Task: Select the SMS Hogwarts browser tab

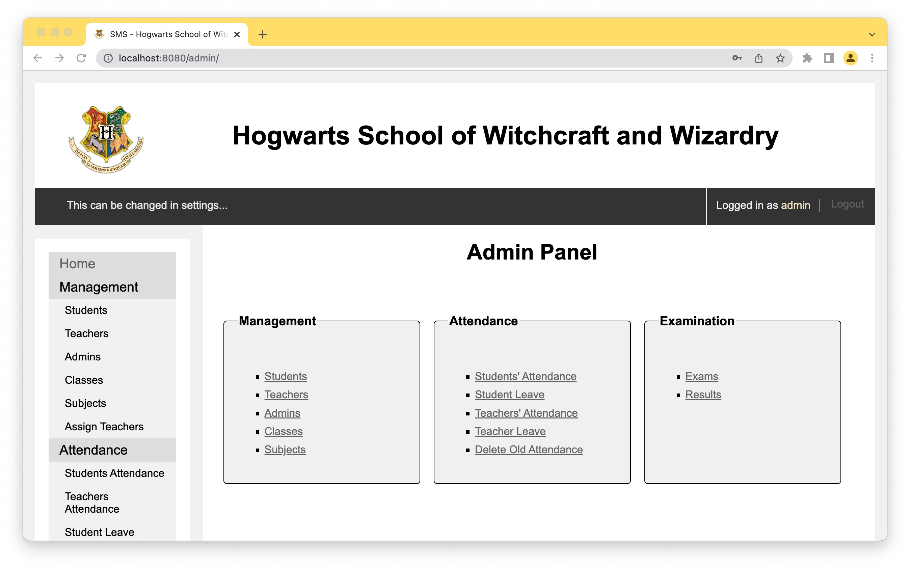Action: point(167,34)
